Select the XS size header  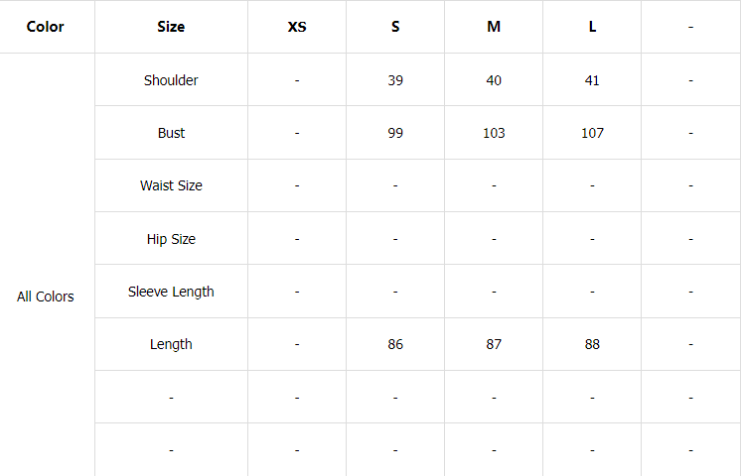[297, 27]
